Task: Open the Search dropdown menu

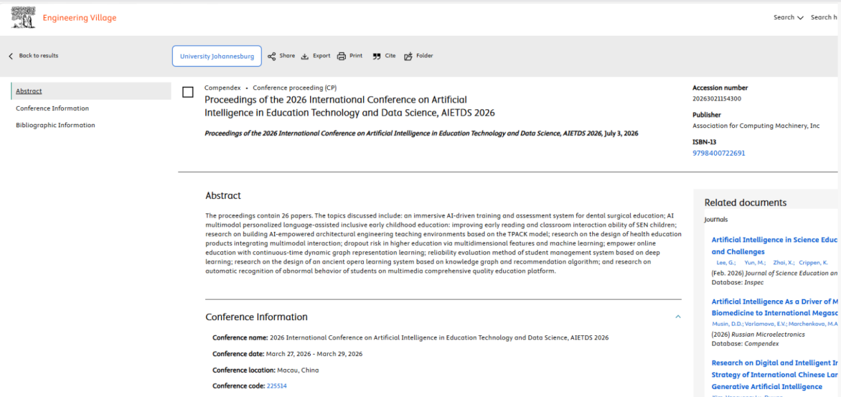Action: coord(789,17)
